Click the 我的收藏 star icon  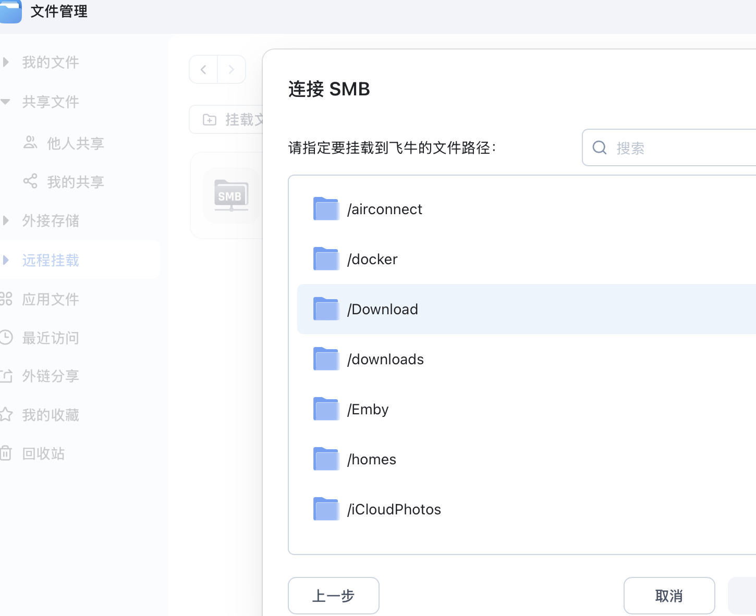(x=6, y=414)
